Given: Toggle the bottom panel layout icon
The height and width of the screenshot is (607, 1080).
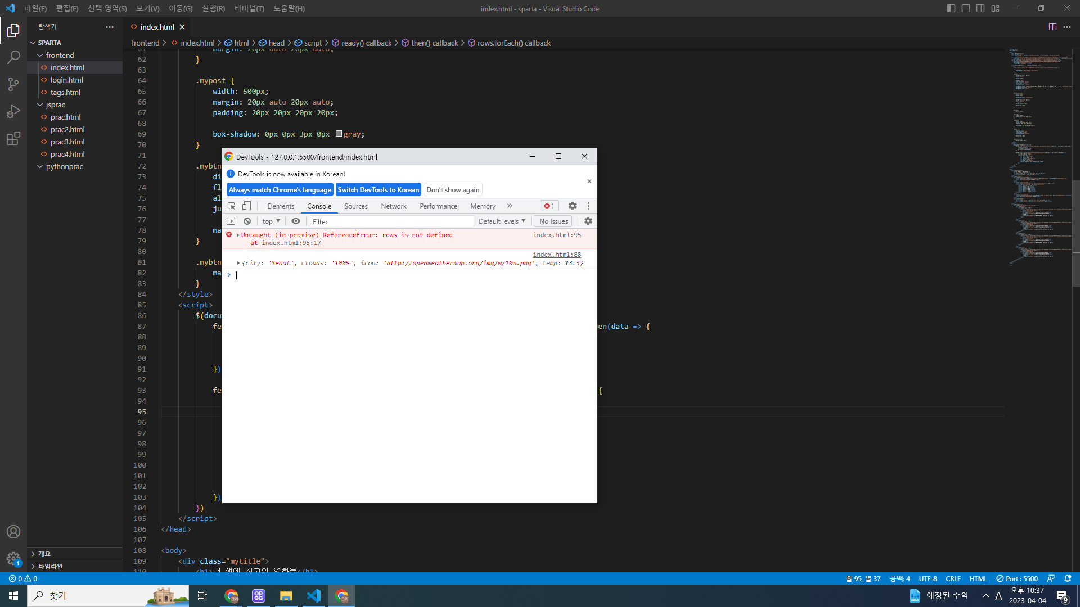Looking at the screenshot, I should click(x=966, y=8).
